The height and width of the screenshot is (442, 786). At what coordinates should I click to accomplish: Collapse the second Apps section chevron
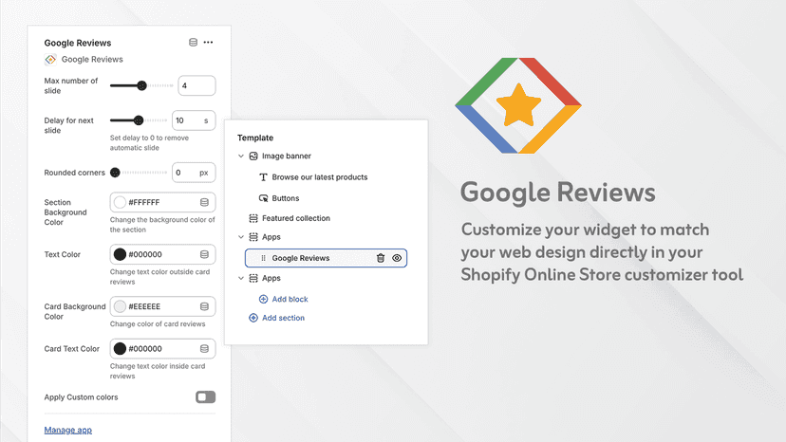241,278
